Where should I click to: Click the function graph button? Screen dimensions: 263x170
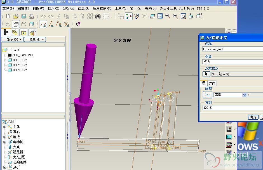208,95
